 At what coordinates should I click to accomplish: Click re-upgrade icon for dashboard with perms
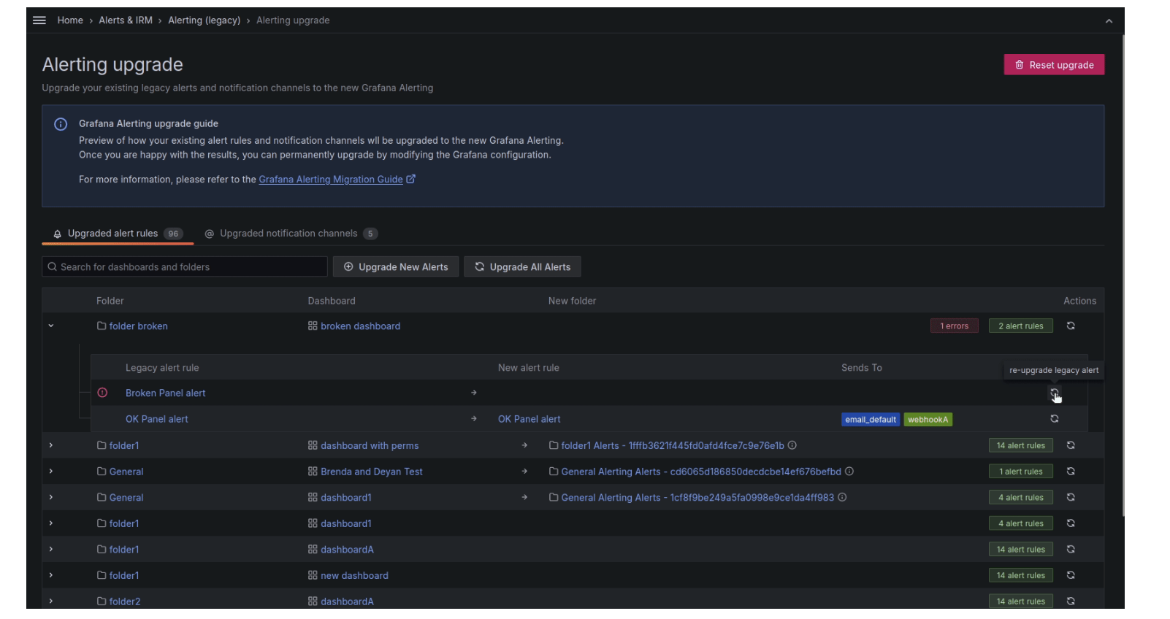point(1071,445)
